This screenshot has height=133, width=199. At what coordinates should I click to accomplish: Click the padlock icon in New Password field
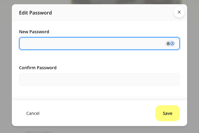click(168, 44)
